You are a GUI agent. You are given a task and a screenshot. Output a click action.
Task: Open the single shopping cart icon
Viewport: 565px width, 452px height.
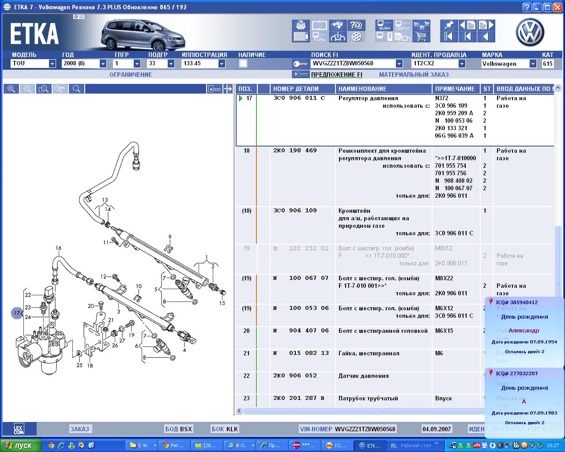point(422,37)
